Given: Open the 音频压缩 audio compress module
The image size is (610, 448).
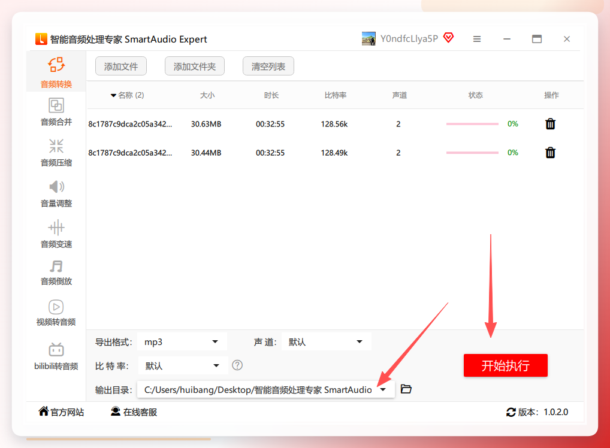Looking at the screenshot, I should click(x=56, y=153).
